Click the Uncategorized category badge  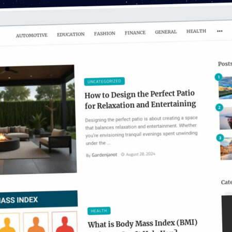pos(104,81)
